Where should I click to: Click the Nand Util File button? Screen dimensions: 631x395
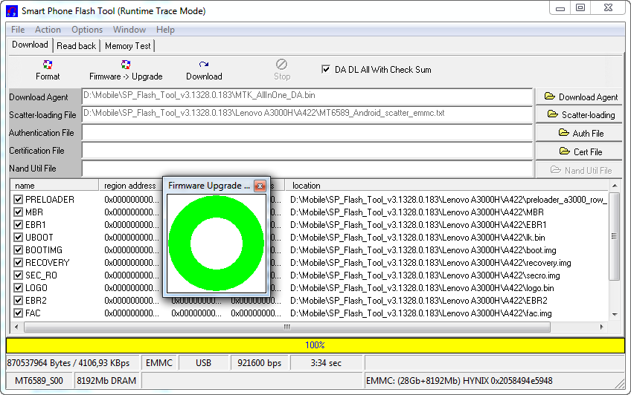[579, 170]
